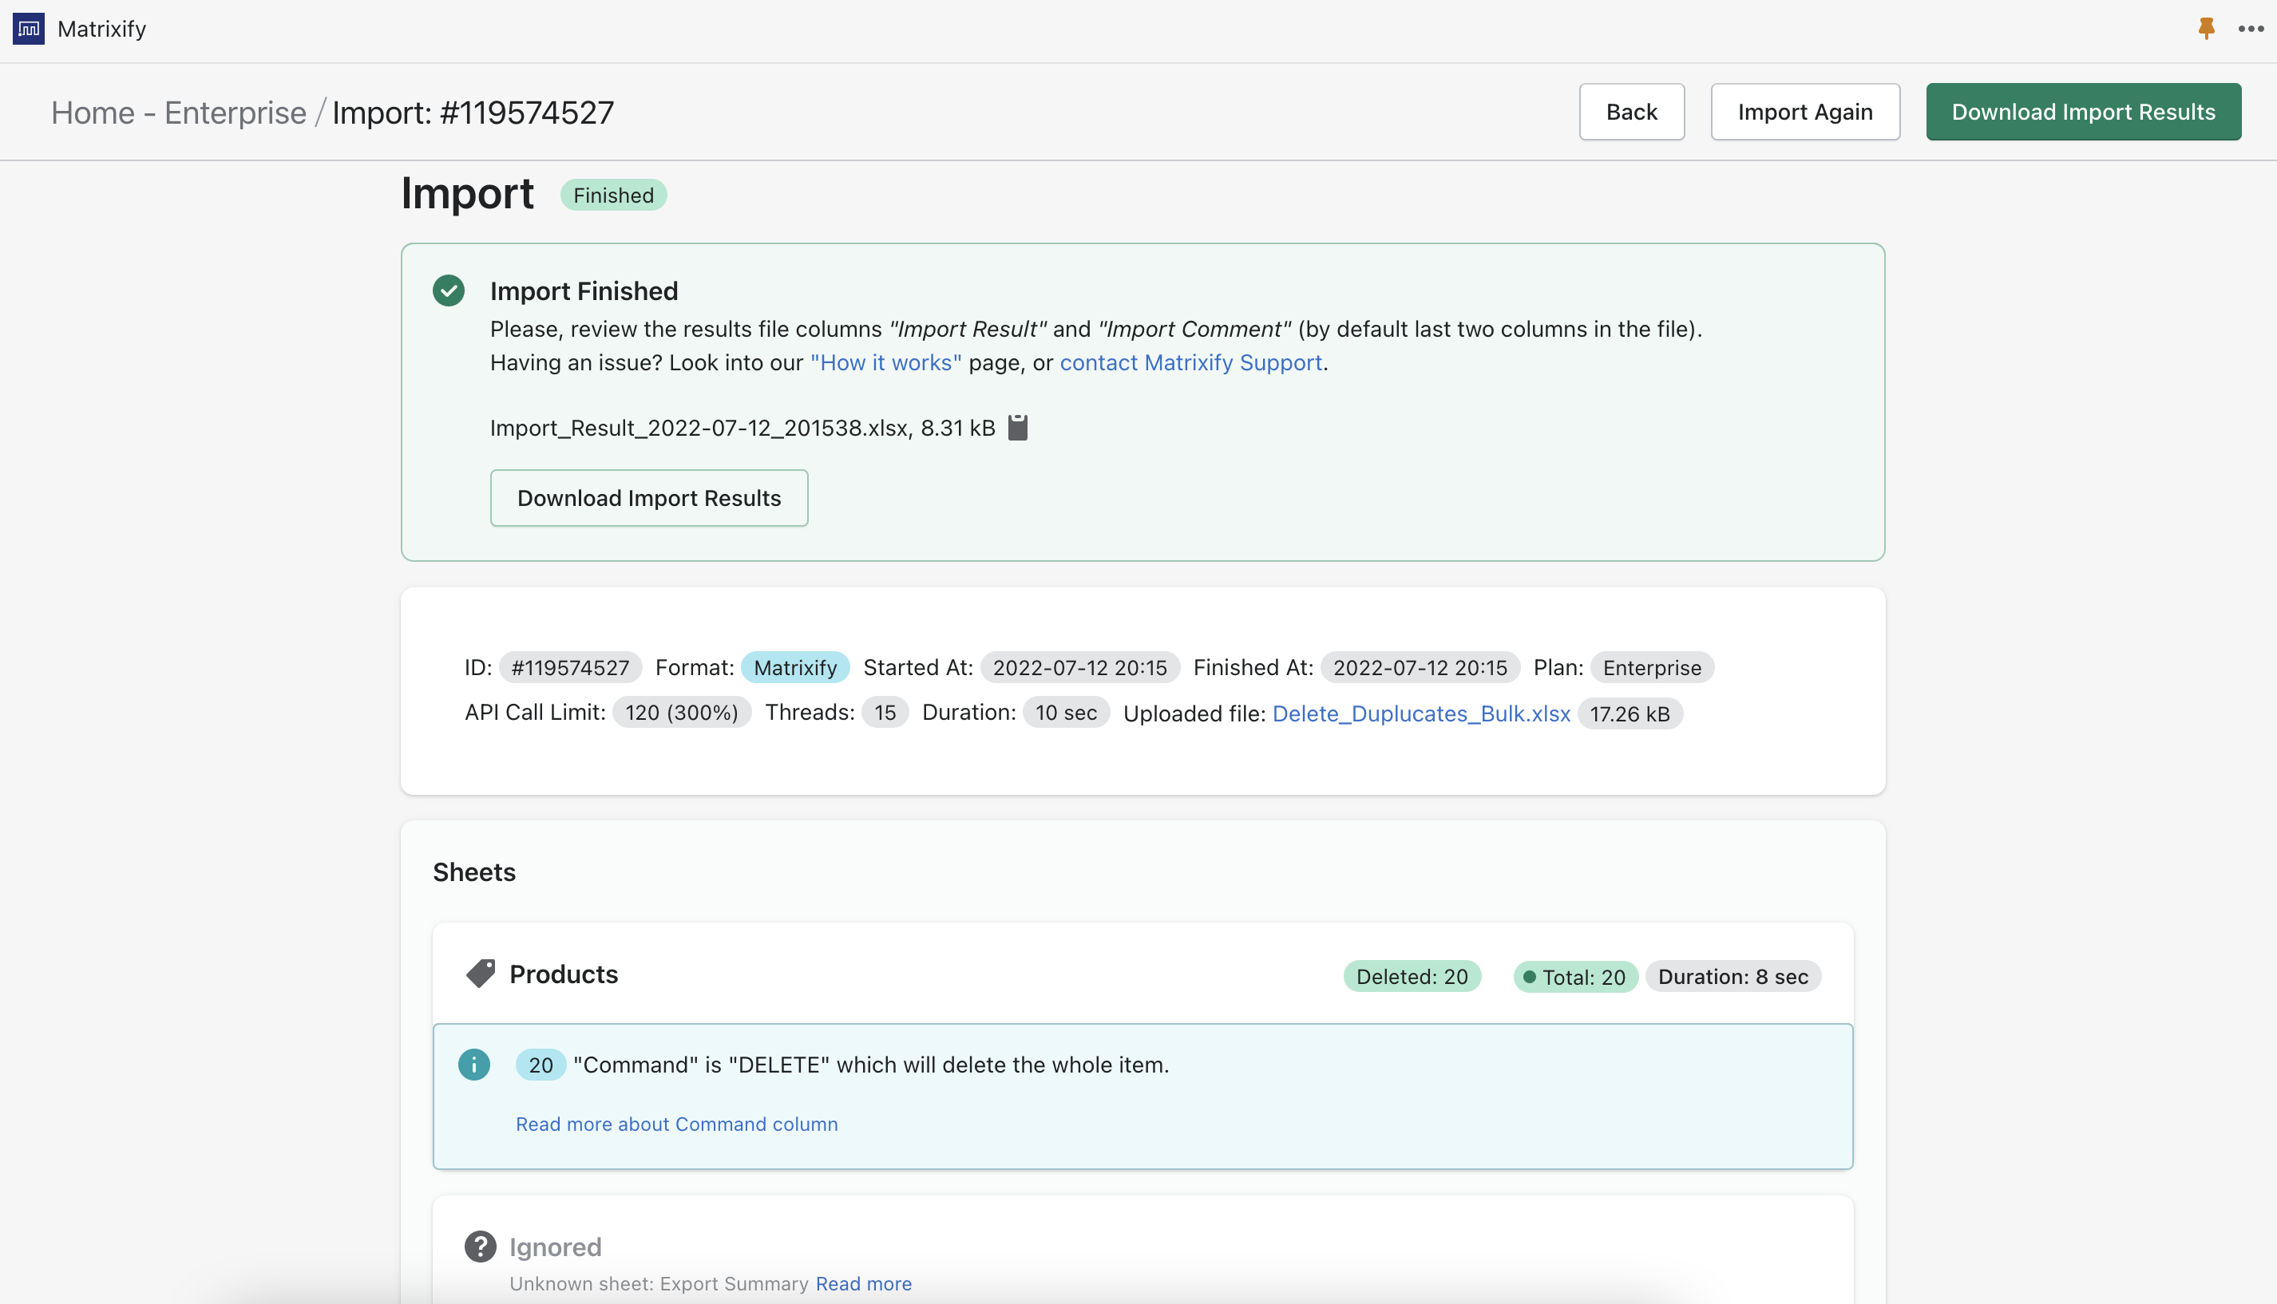Click green Download Import Results header button
Image resolution: width=2277 pixels, height=1304 pixels.
pos(2083,112)
